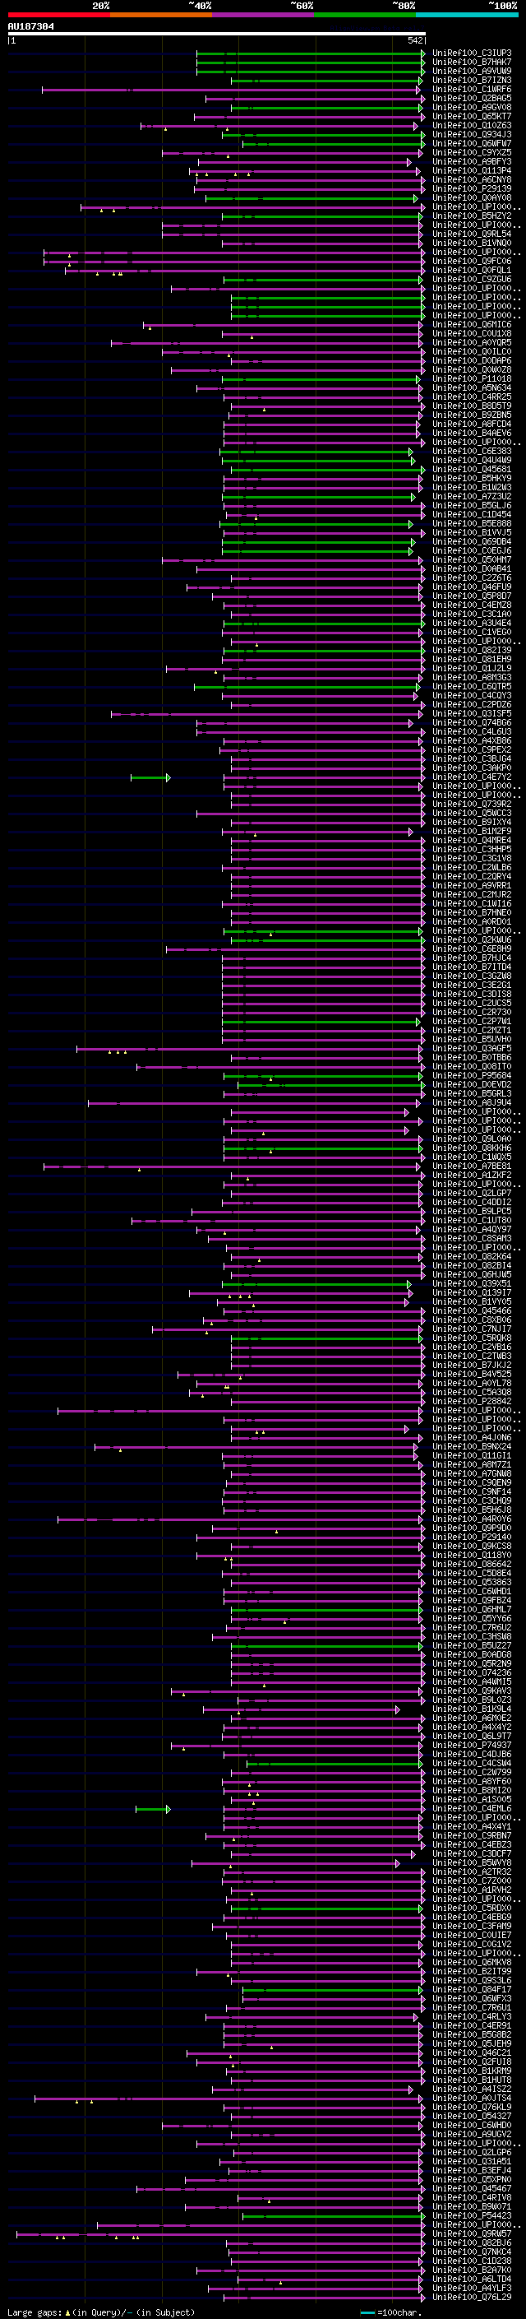Image resolution: width=526 pixels, height=2319 pixels.
Task: Select label UniRef100_P28842
Action: click(x=472, y=1402)
